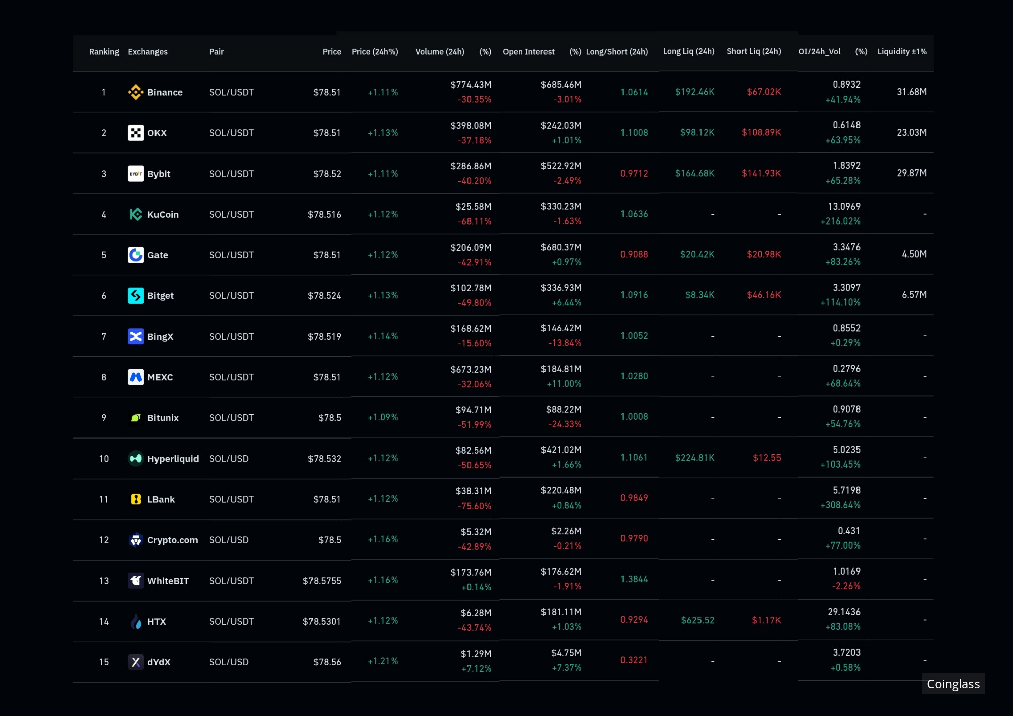
Task: Select BingX price $78.519
Action: point(325,336)
